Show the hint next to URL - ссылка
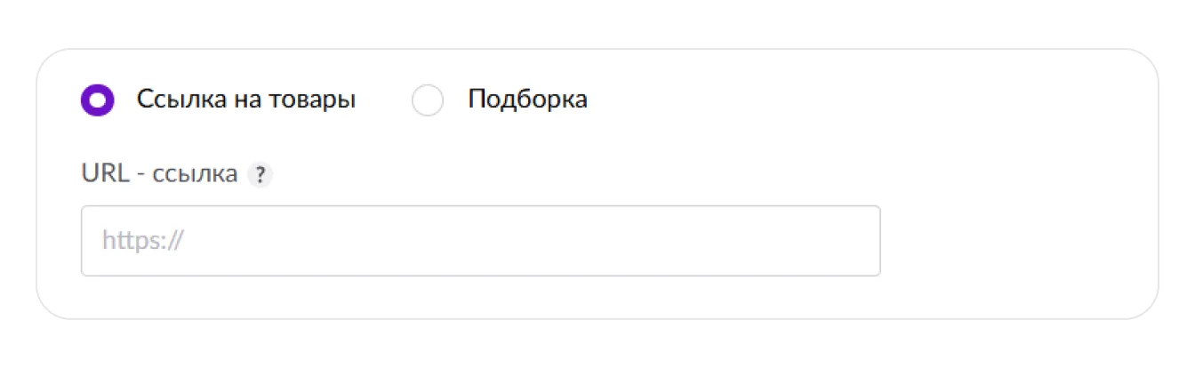The height and width of the screenshot is (368, 1195). [x=260, y=175]
